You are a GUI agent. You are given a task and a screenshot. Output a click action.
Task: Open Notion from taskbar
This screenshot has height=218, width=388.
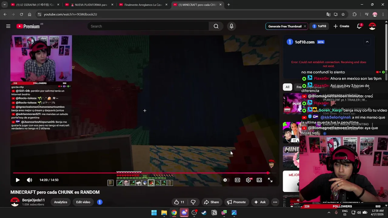click(x=214, y=213)
